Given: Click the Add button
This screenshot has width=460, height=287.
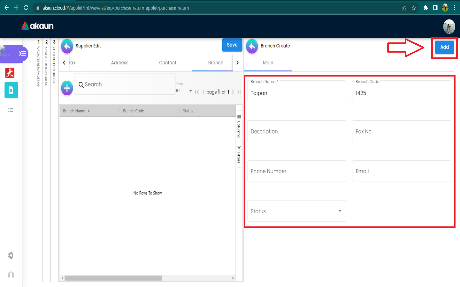Looking at the screenshot, I should 444,47.
